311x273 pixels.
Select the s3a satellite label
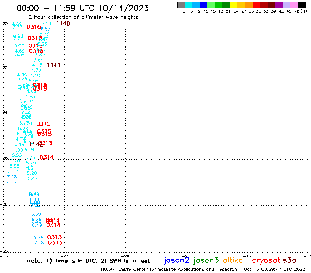290,260
